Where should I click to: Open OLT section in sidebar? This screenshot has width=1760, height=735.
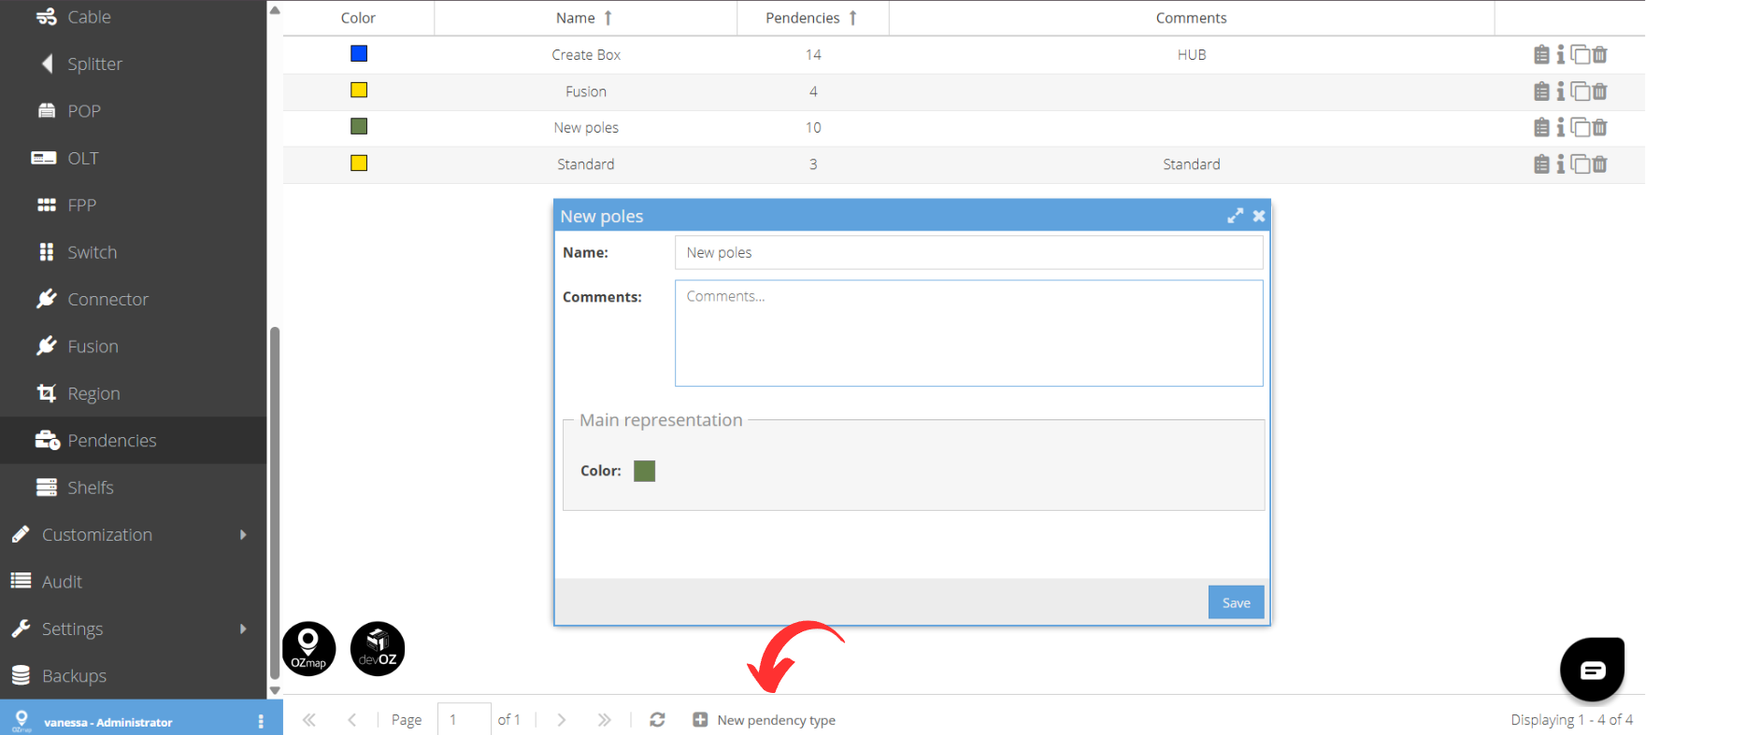(x=134, y=158)
